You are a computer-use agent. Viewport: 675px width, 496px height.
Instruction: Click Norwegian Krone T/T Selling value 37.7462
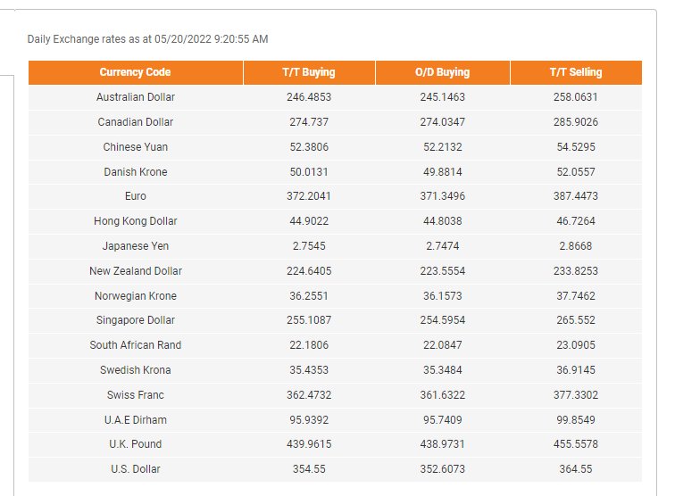coord(576,296)
